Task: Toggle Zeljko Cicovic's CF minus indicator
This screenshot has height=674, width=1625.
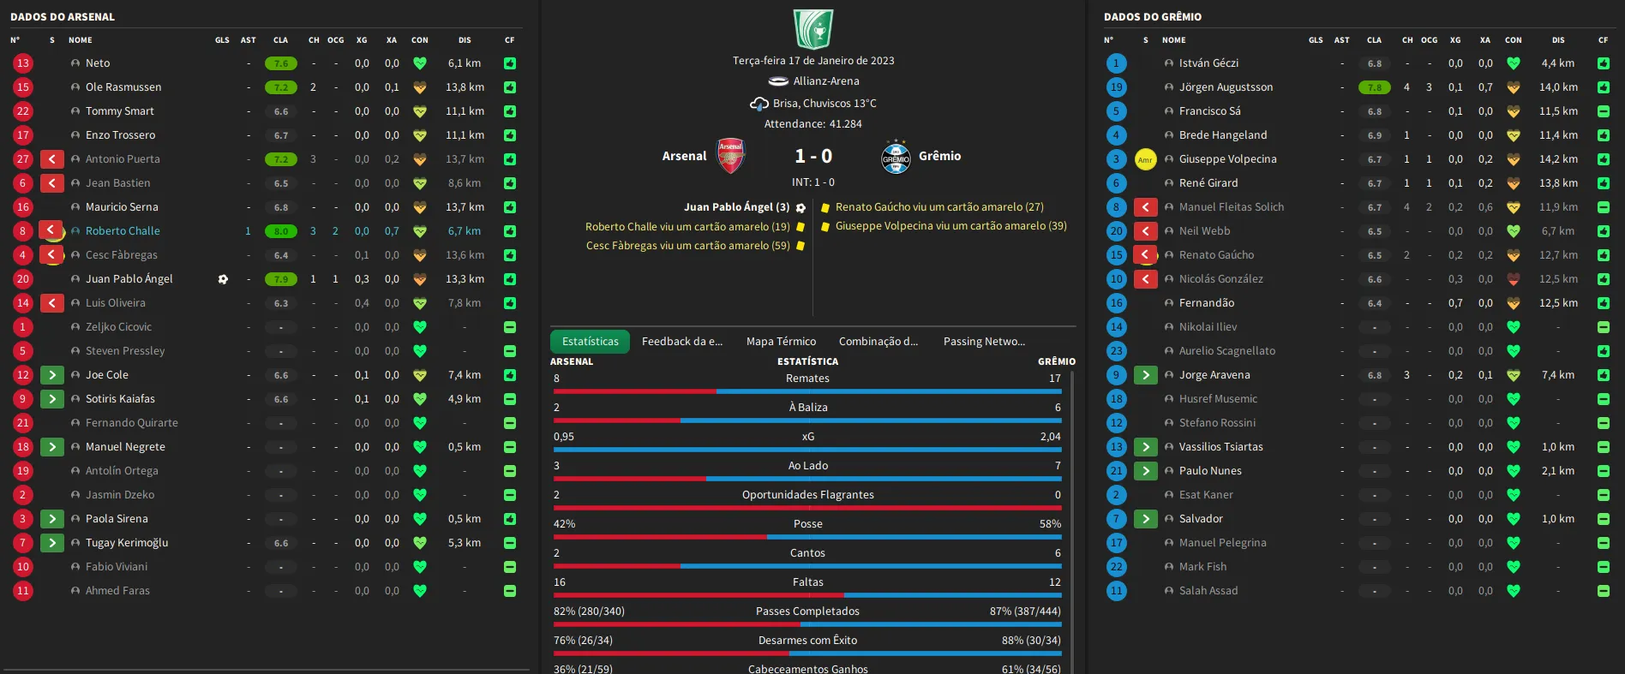Action: coord(510,327)
